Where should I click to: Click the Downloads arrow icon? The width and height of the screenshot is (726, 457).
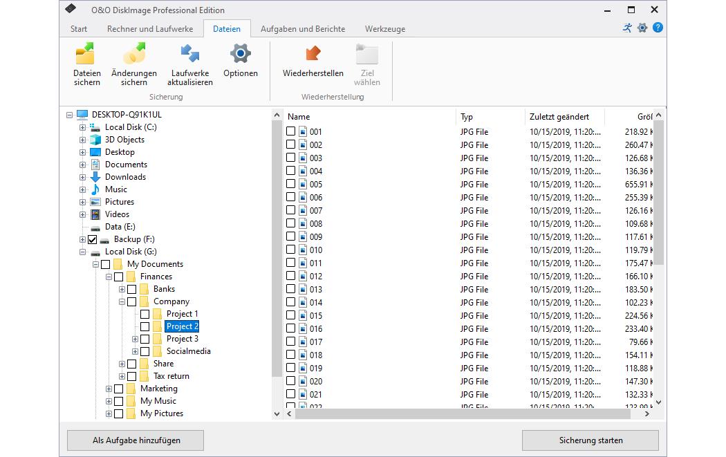(x=95, y=177)
